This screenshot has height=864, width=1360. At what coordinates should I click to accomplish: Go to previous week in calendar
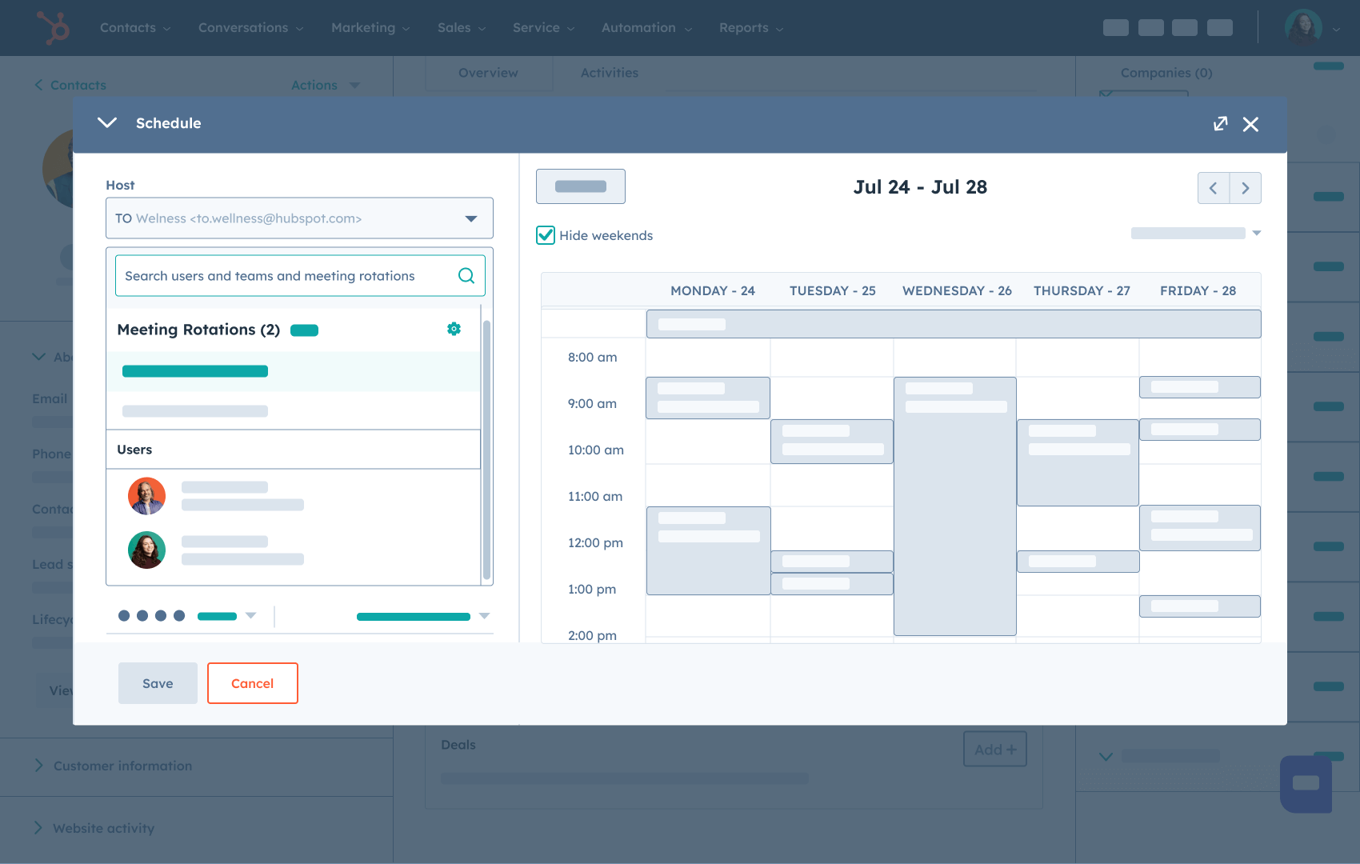coord(1213,188)
